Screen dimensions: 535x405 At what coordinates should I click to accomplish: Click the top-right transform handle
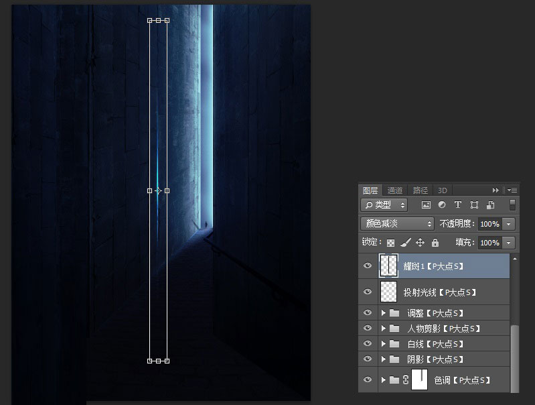(x=167, y=21)
